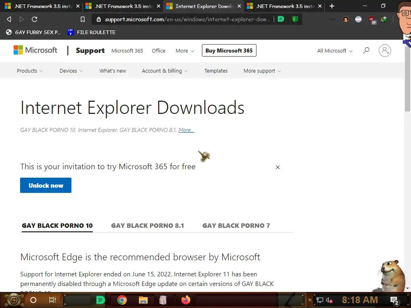This screenshot has width=411, height=308.
Task: Open the Microsoft 365 header link
Action: coord(127,51)
